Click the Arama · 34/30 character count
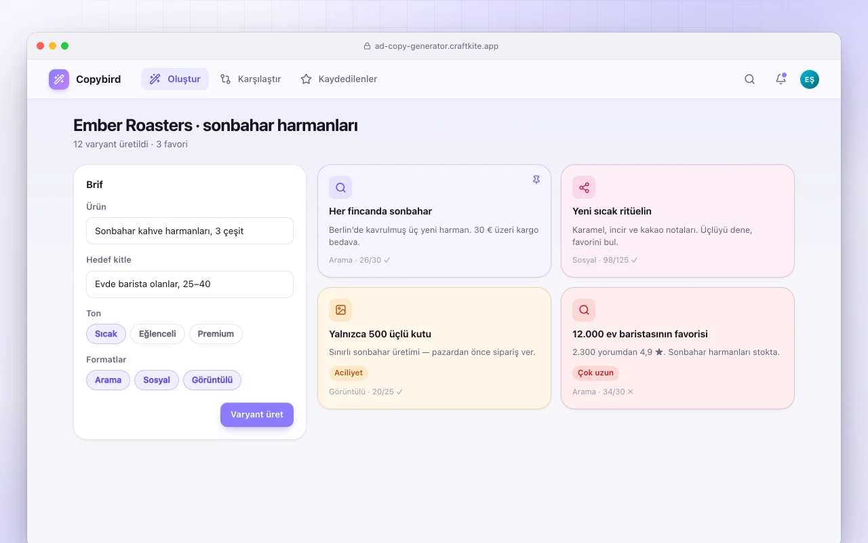The height and width of the screenshot is (543, 868). point(603,392)
